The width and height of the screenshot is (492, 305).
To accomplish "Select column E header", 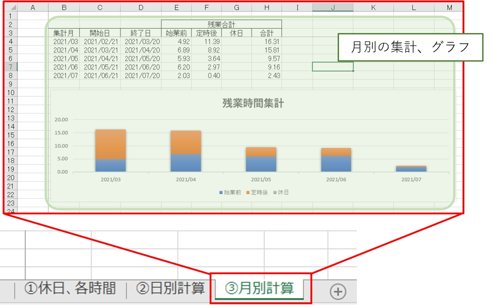I will click(176, 7).
